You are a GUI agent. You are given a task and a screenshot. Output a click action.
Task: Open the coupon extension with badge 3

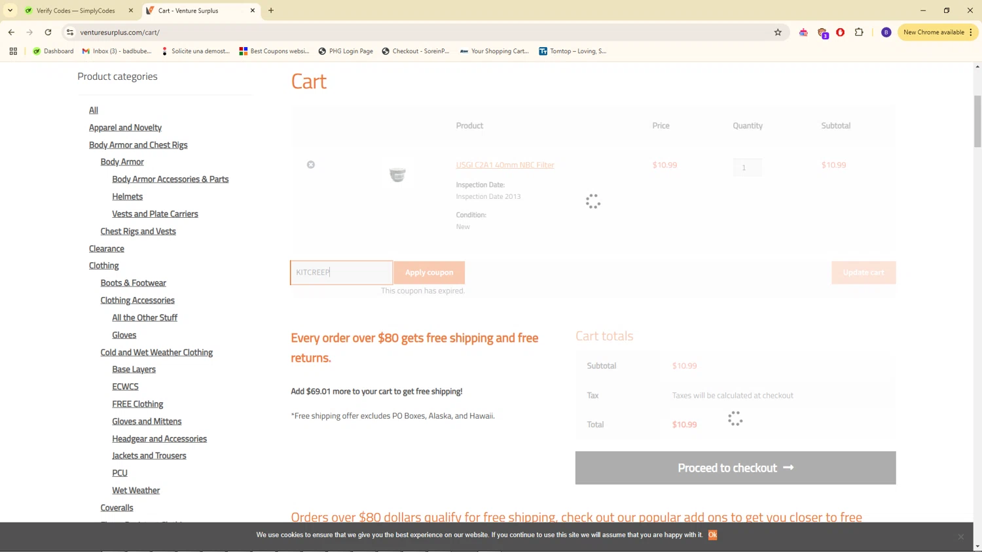pyautogui.click(x=822, y=33)
